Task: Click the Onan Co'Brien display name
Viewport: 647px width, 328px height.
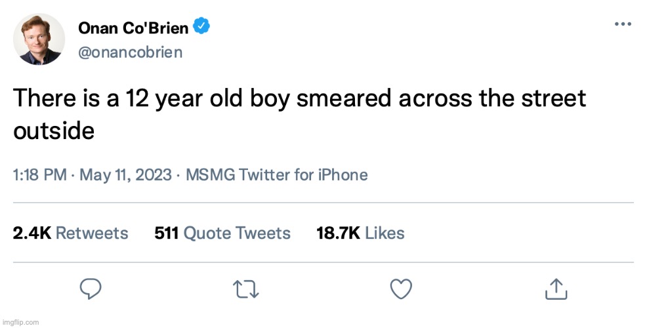Action: (x=133, y=28)
